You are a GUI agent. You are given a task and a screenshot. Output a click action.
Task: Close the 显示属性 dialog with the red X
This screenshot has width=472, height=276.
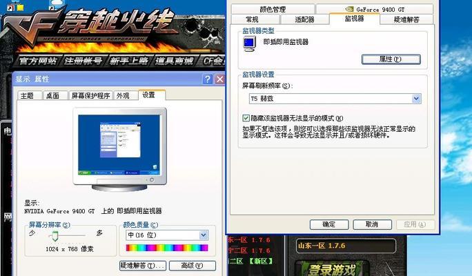tap(220, 79)
